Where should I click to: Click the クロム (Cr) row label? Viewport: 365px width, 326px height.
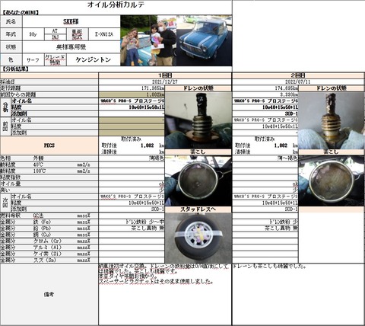[47, 241]
